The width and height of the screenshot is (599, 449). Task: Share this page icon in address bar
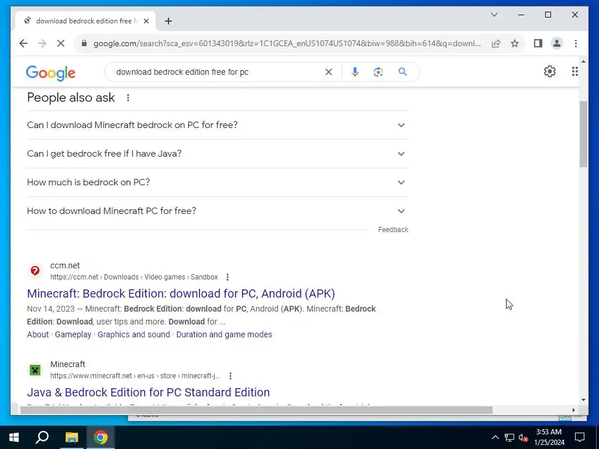pyautogui.click(x=496, y=43)
